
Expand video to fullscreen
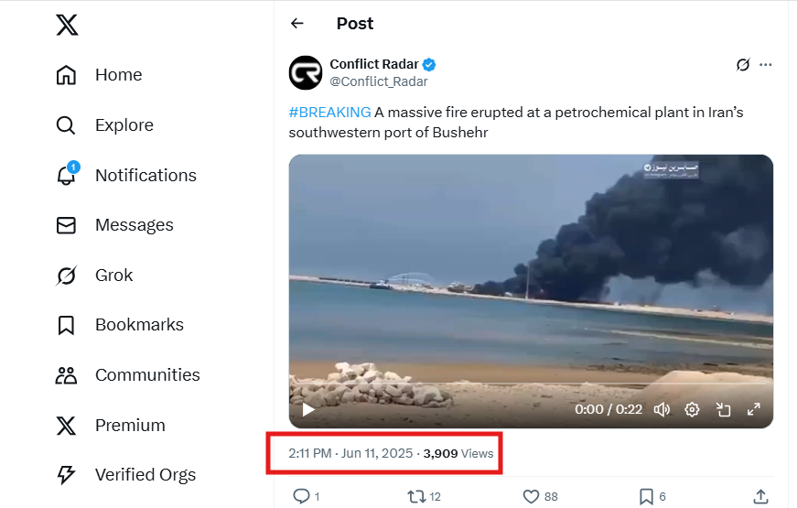coord(754,410)
